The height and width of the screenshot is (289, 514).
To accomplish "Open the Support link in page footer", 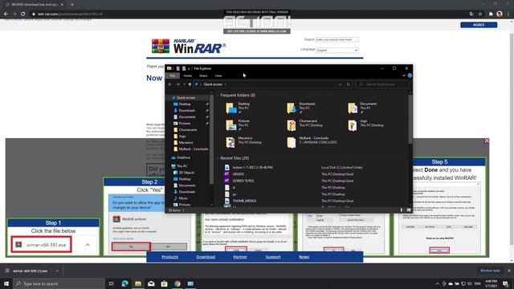I will coord(273,257).
